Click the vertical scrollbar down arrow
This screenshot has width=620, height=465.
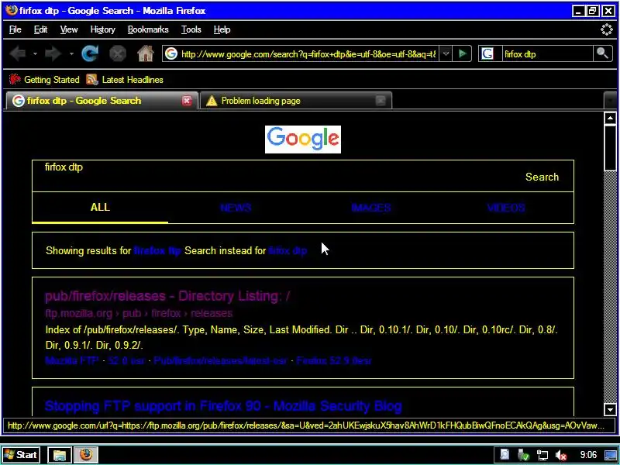click(610, 409)
